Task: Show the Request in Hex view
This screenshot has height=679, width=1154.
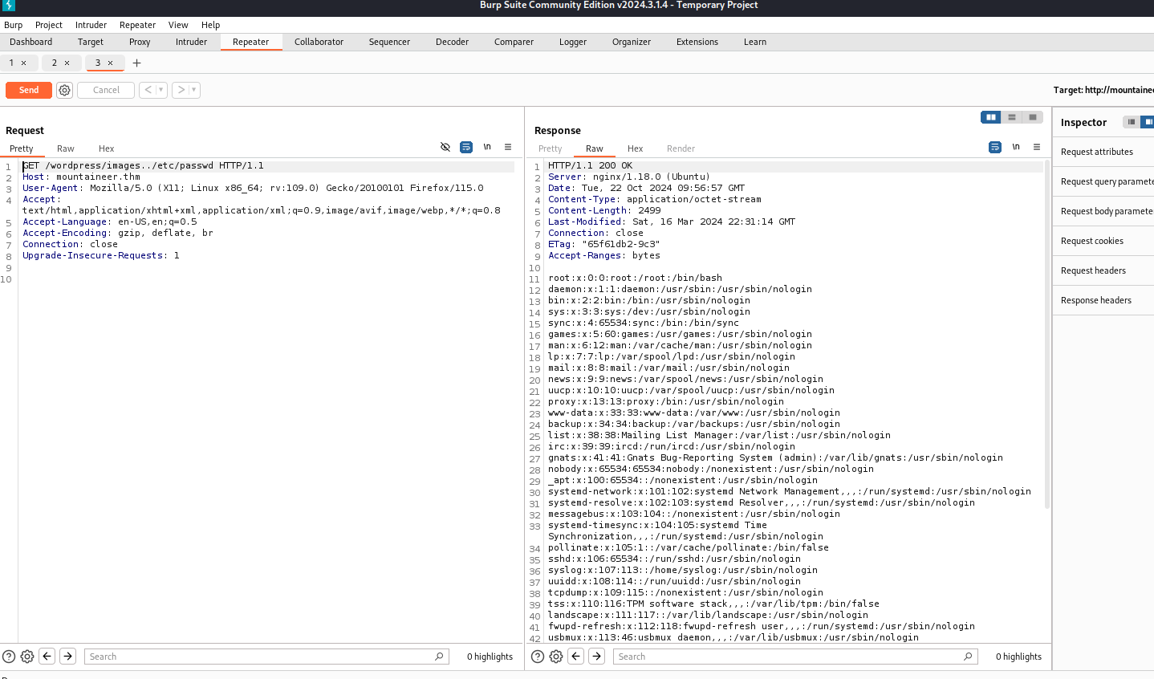Action: point(107,148)
